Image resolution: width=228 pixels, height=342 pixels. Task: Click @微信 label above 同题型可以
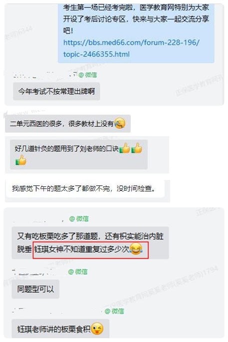pos(78,272)
